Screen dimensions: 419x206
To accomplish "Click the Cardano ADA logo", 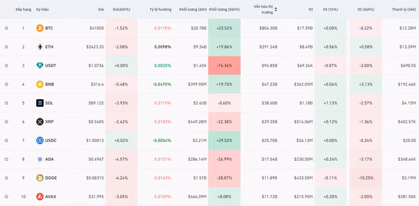I will click(40, 159).
